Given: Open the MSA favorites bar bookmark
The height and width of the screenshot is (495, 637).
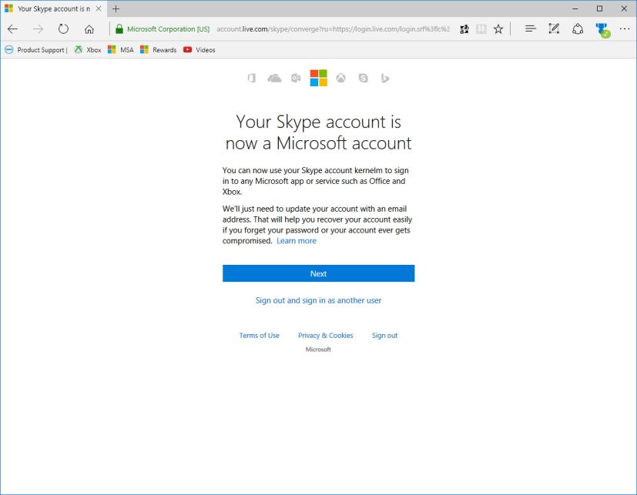Looking at the screenshot, I should [x=121, y=50].
